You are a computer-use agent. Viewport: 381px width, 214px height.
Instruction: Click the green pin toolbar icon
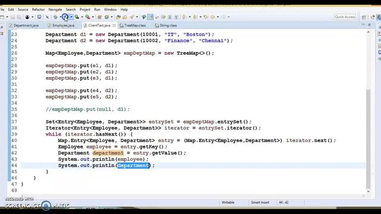[143, 17]
